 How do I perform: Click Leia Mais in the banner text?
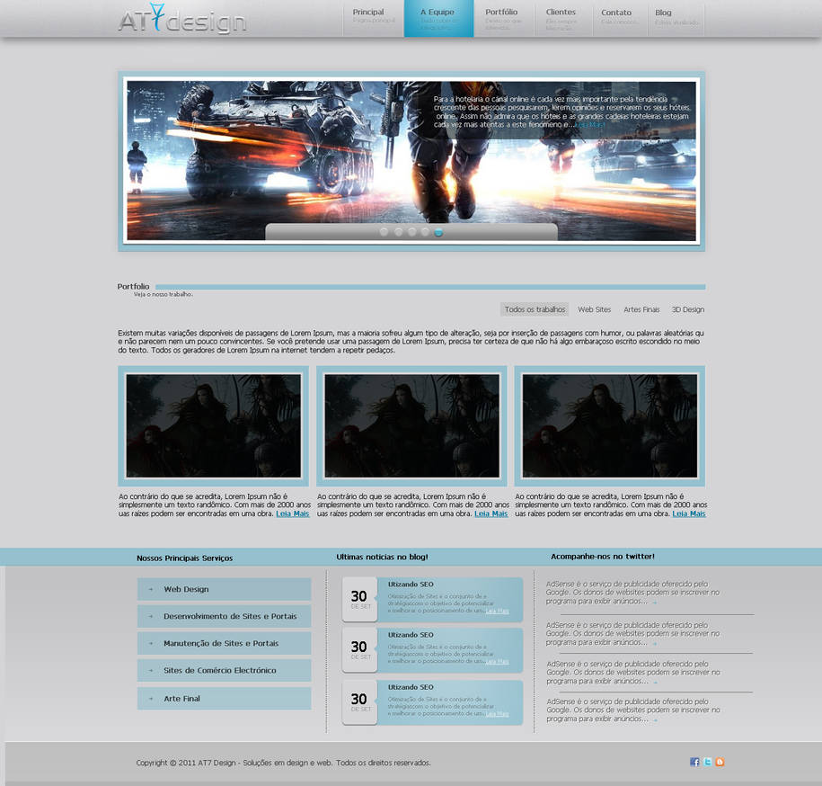click(x=589, y=125)
